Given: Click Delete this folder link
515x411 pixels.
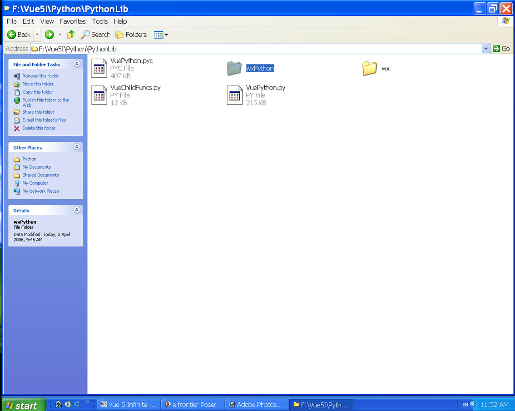Looking at the screenshot, I should (x=39, y=128).
